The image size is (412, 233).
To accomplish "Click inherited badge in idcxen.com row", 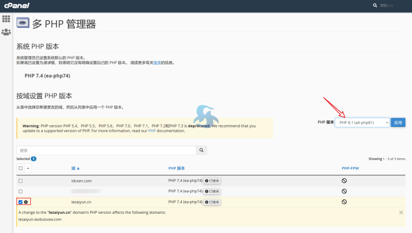I will (x=212, y=181).
